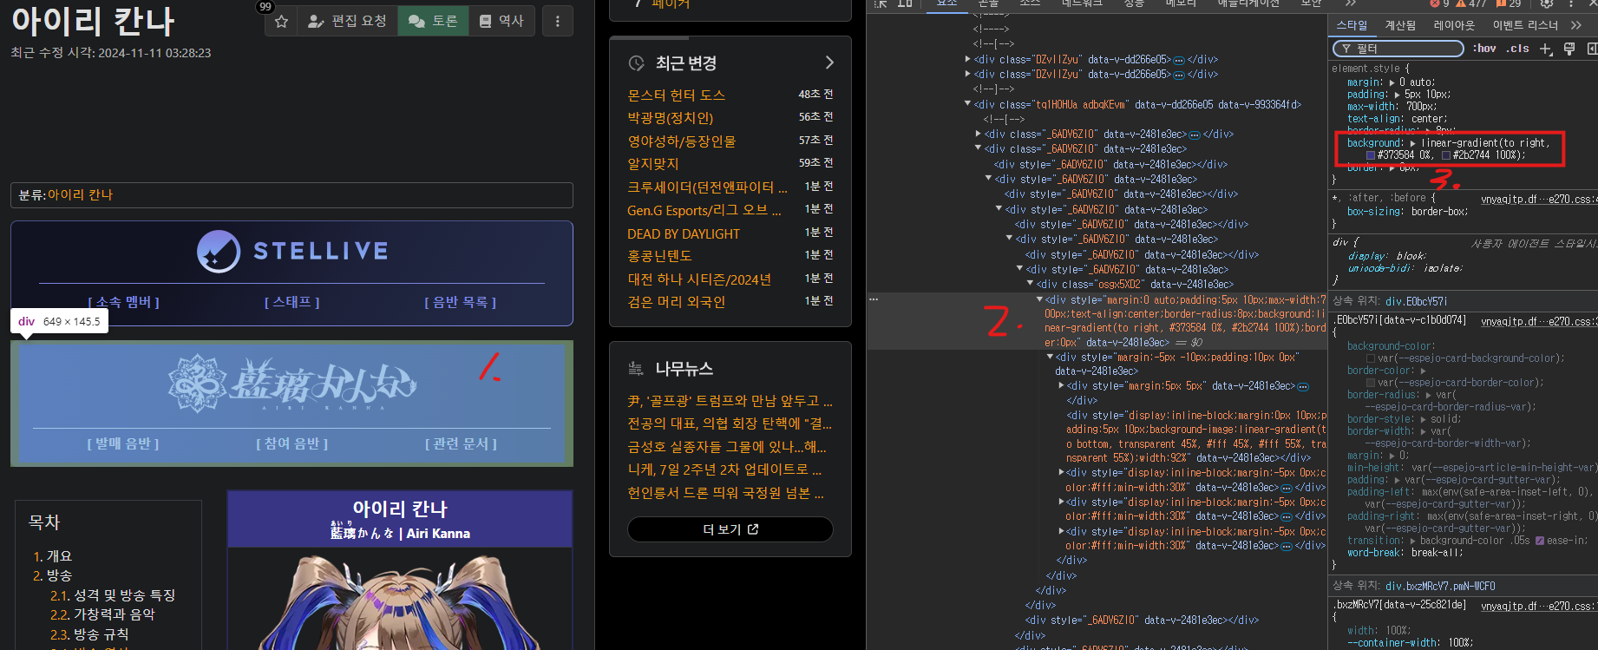Open the 편집 요청 edit request button
The image size is (1598, 650).
tap(347, 21)
